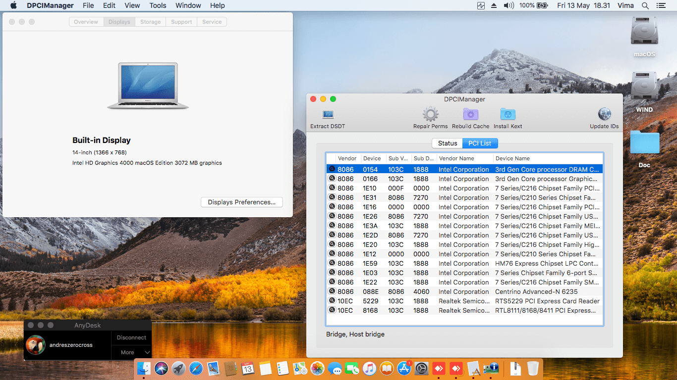Go to the Storage tab
Screen dimensions: 677x380
(x=150, y=22)
